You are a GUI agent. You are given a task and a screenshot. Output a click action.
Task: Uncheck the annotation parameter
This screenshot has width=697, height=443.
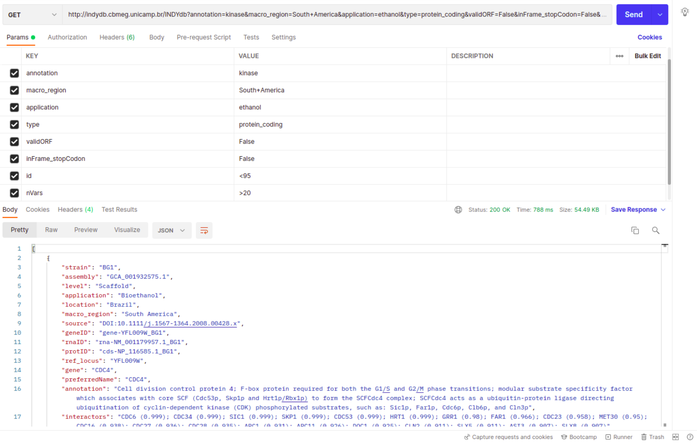tap(14, 73)
